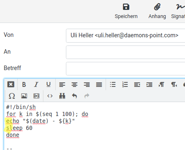Justify the text
This screenshot has width=185, height=150.
[99, 84]
